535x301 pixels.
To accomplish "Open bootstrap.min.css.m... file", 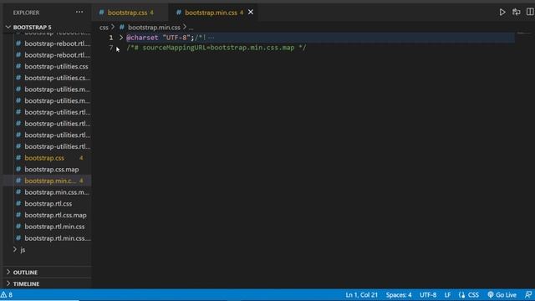I will [x=57, y=192].
